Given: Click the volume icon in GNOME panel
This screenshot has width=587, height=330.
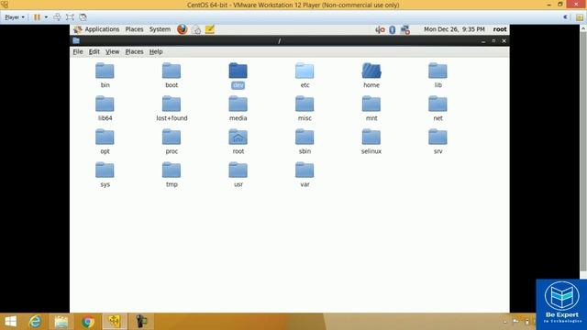Looking at the screenshot, I should tap(380, 29).
